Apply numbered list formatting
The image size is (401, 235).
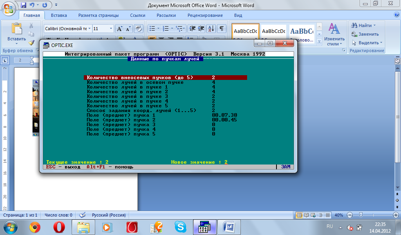point(166,28)
